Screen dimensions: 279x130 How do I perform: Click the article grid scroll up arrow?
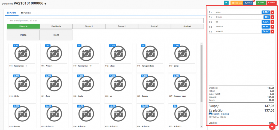[x=201, y=44]
